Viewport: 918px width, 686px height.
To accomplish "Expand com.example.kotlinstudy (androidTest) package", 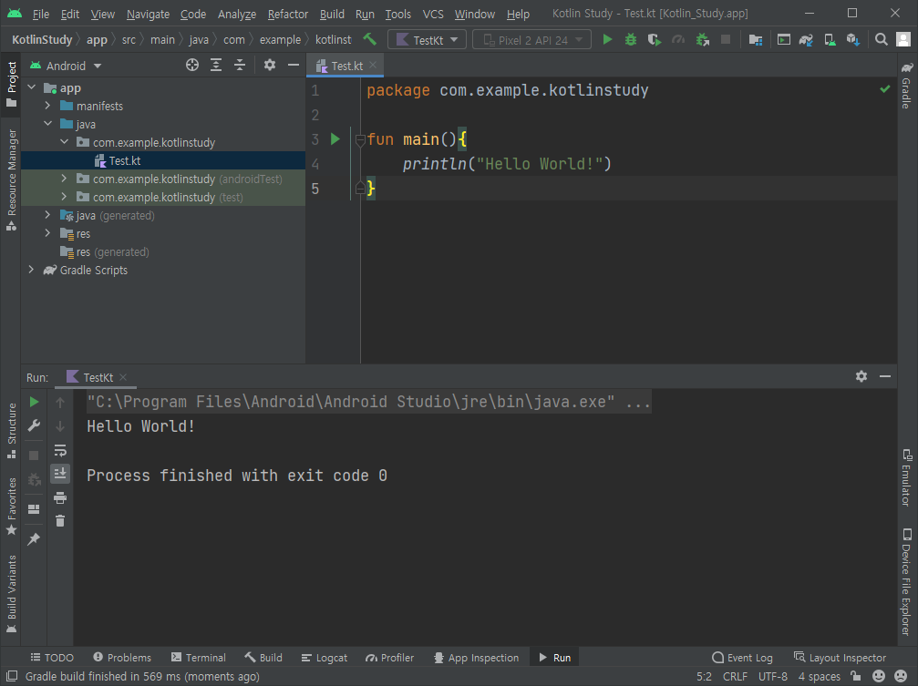I will tap(64, 179).
